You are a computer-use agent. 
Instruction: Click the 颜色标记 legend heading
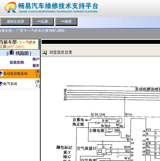pyautogui.click(x=64, y=147)
